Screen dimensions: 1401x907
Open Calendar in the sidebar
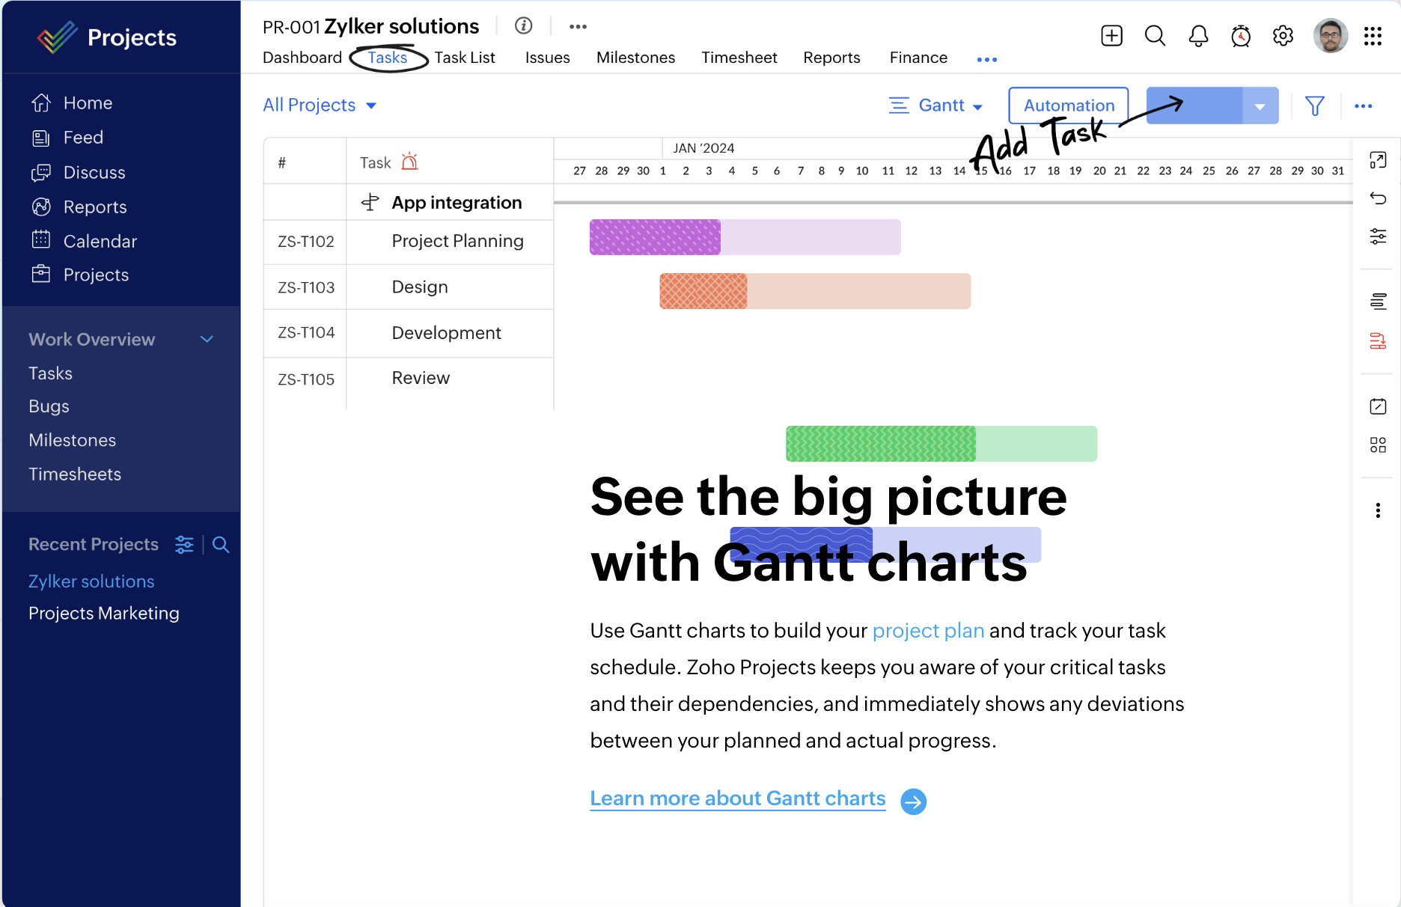[x=84, y=241]
